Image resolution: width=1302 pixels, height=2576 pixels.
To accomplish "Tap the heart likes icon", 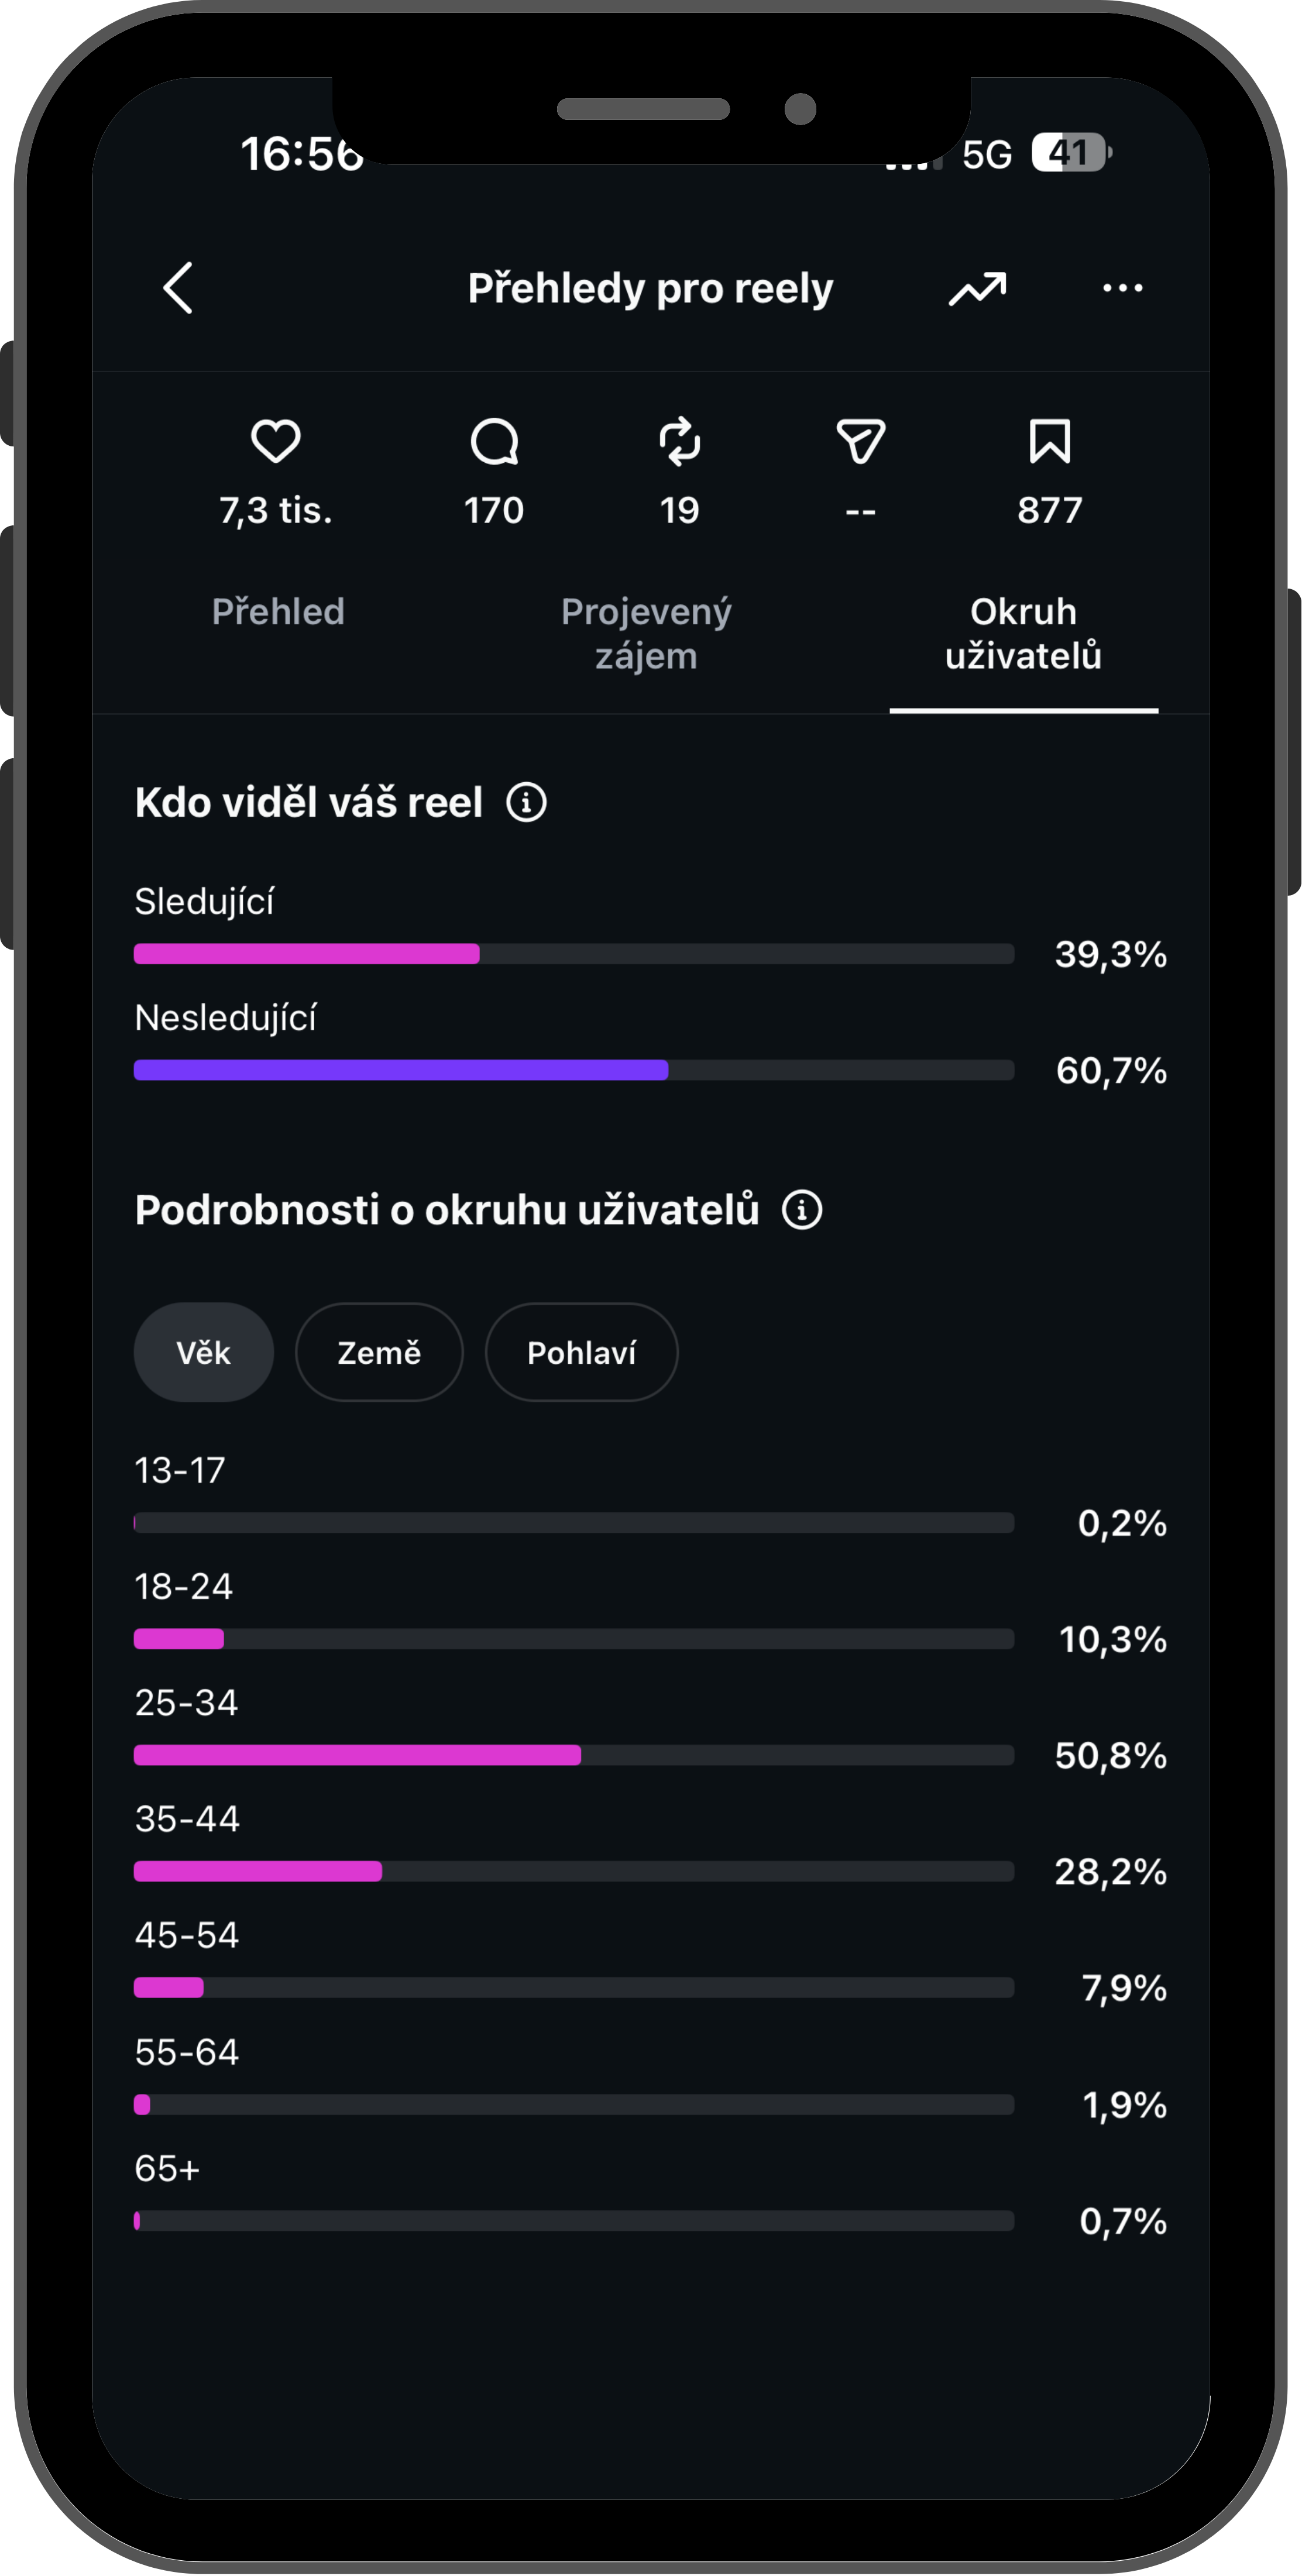I will (x=275, y=442).
